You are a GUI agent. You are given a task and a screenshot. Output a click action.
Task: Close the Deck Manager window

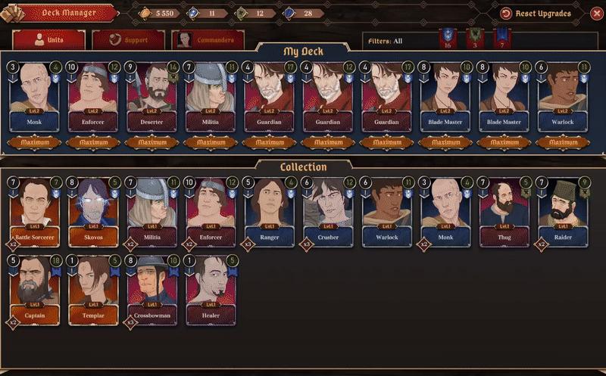point(597,14)
